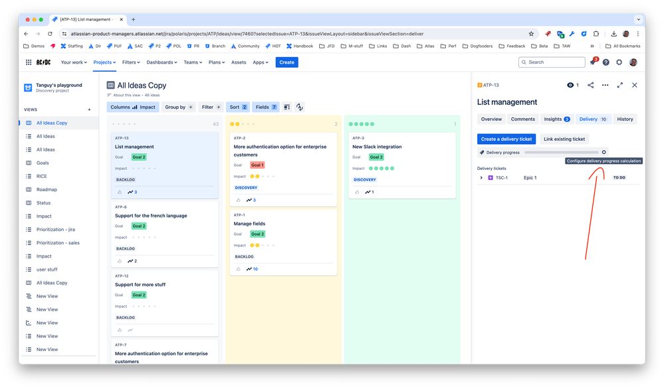This screenshot has height=389, width=664.
Task: Open the Apps dropdown
Action: 261,62
